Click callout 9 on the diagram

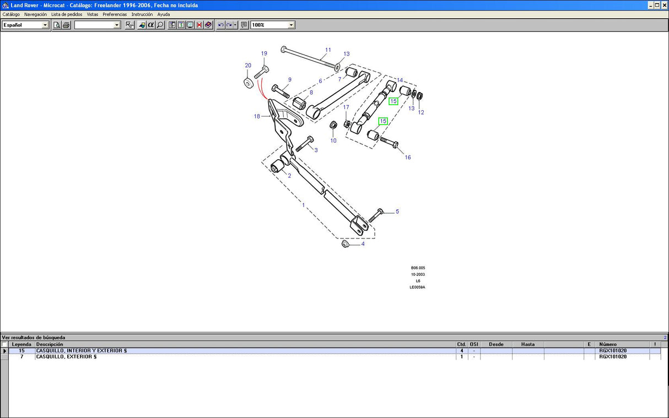[289, 80]
